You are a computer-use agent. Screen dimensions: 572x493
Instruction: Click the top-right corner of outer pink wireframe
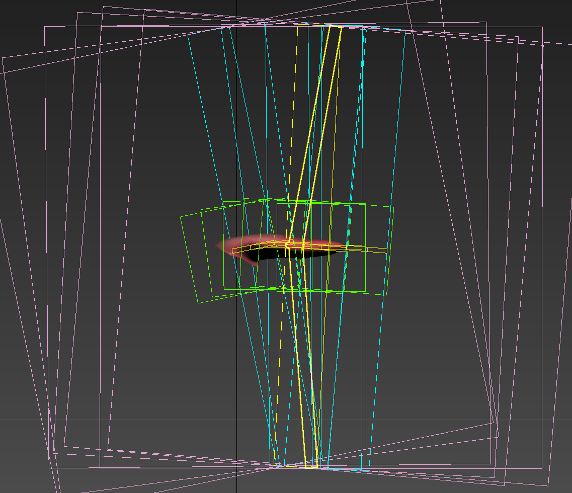tap(543, 46)
